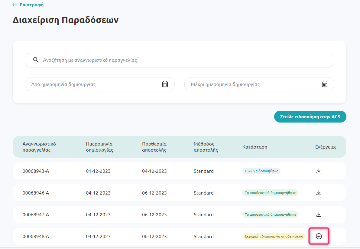Download voucher for order 00068946-A
This screenshot has width=360, height=249.
tap(319, 193)
